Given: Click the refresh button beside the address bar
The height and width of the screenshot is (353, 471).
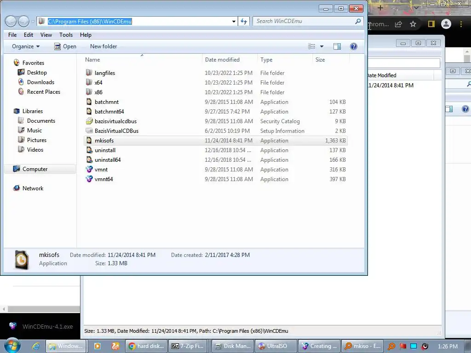Looking at the screenshot, I should pos(244,21).
